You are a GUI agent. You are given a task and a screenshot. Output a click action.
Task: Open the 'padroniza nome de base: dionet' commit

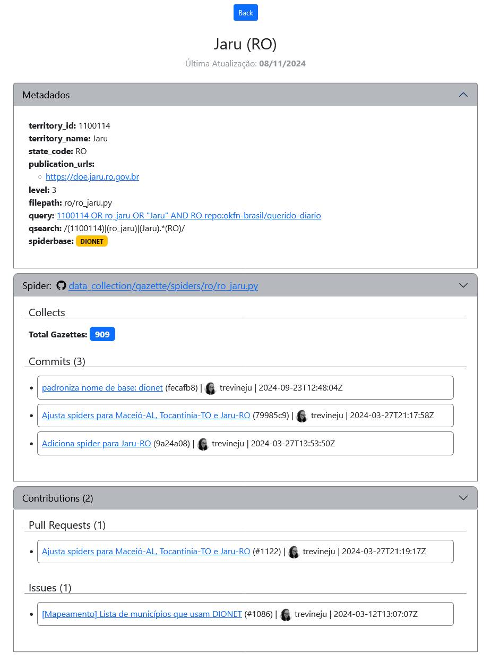click(x=102, y=388)
